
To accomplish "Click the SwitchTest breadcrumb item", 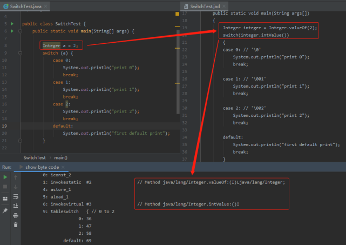I will (x=35, y=157).
